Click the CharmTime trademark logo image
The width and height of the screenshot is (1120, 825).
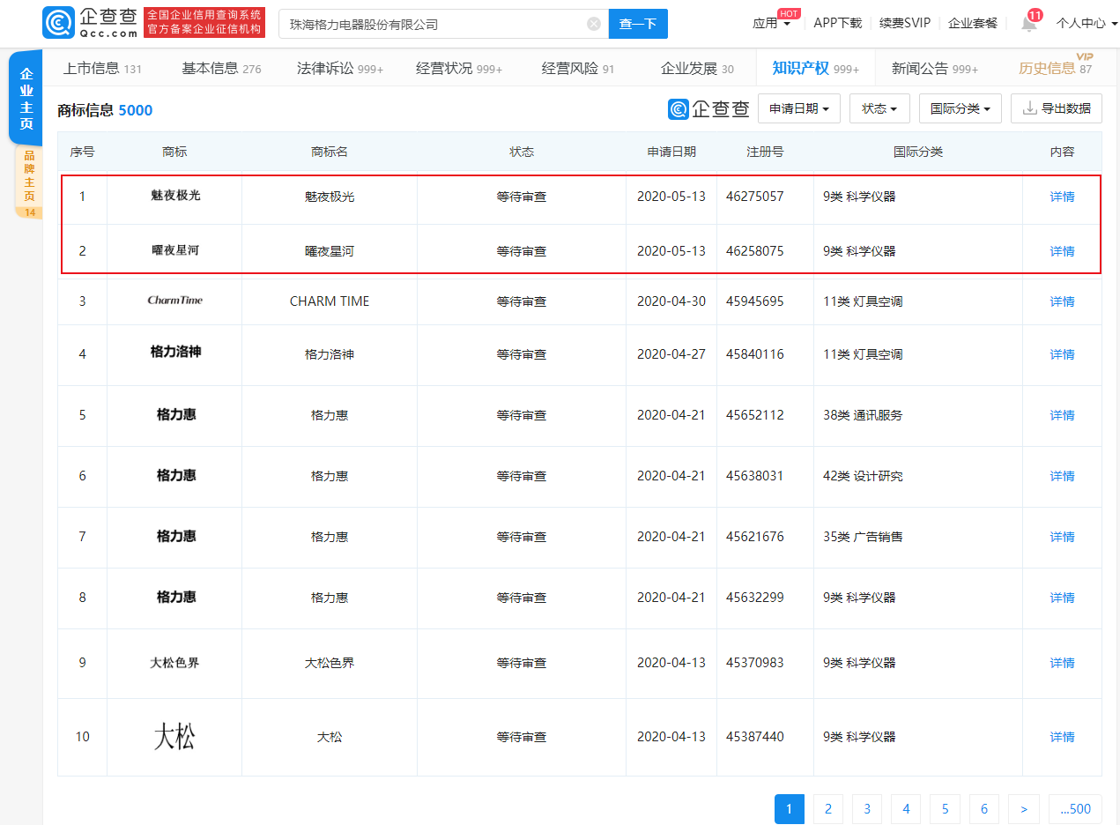click(174, 301)
